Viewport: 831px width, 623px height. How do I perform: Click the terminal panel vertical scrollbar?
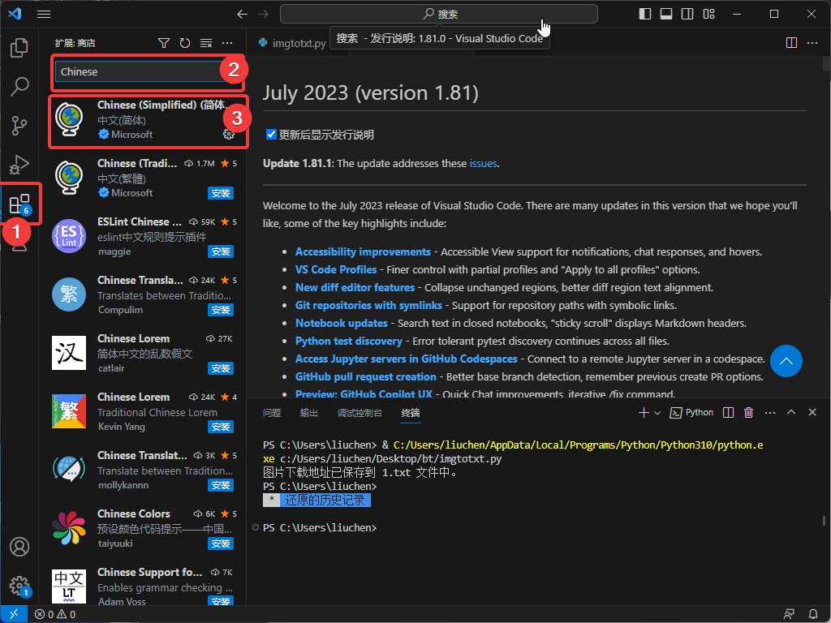click(x=824, y=521)
